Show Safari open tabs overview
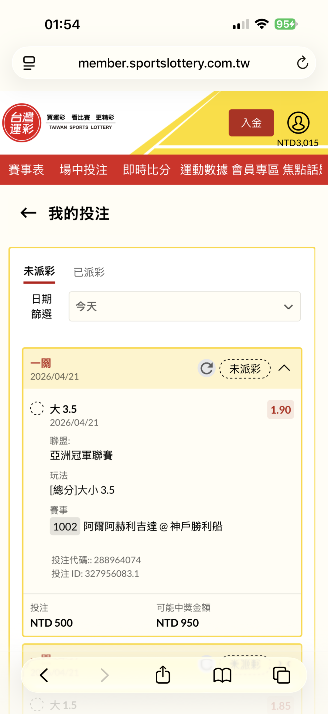The width and height of the screenshot is (328, 714). 282,675
